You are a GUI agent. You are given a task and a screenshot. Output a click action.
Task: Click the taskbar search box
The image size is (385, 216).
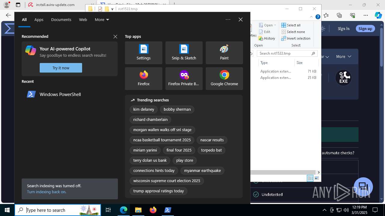coord(58,210)
